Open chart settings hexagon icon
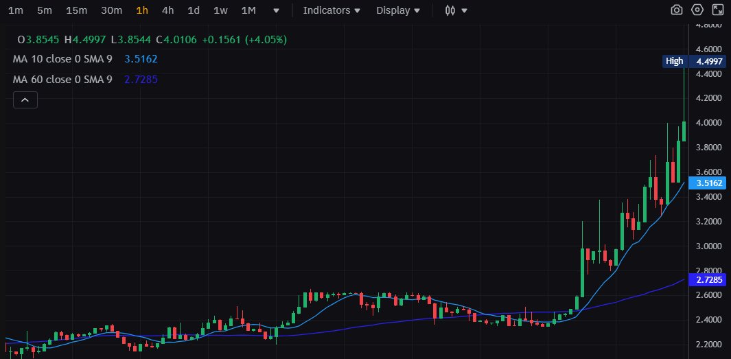The image size is (731, 359). (x=697, y=10)
